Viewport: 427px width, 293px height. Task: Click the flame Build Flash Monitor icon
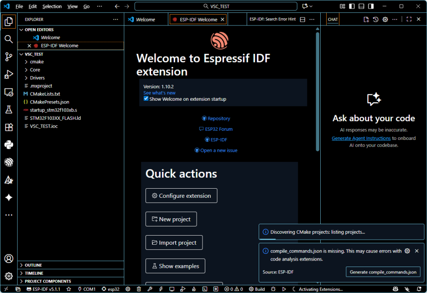[x=193, y=289]
